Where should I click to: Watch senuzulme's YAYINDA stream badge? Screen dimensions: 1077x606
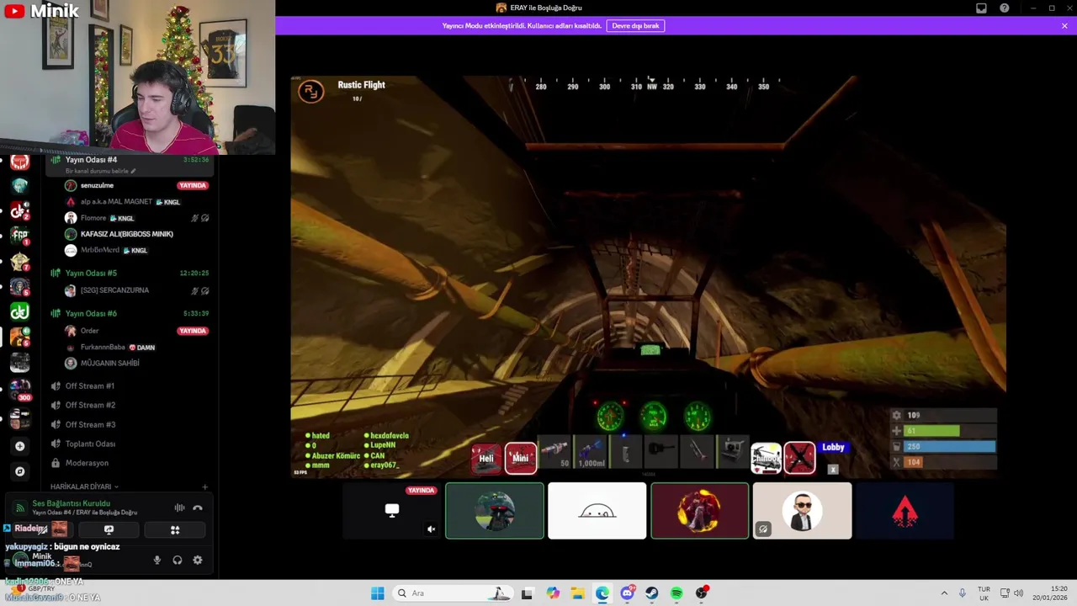[x=193, y=185]
